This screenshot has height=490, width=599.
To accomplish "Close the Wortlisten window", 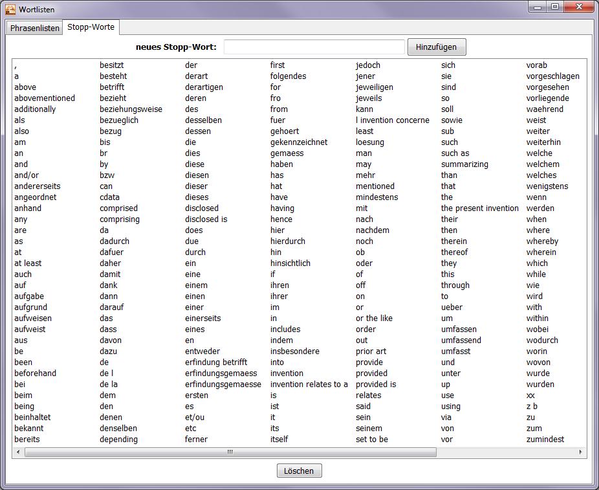I will click(579, 7).
